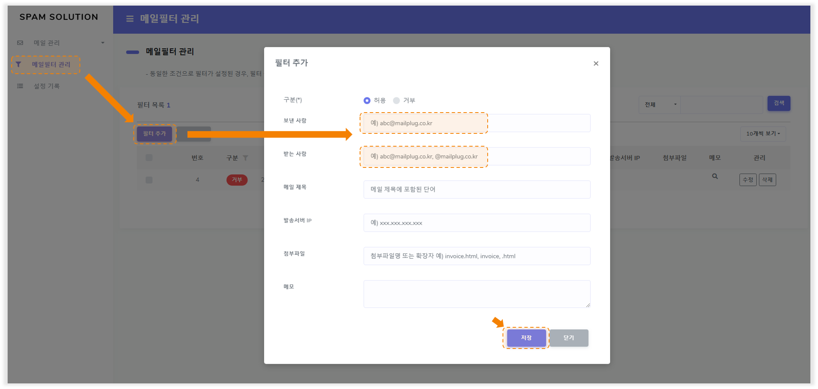Click the SPAM SOLUTION logo text
This screenshot has width=818, height=389.
(59, 17)
